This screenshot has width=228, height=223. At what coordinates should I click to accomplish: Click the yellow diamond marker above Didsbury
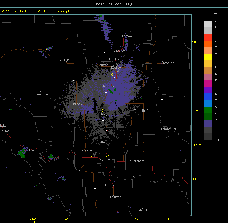click(103, 110)
